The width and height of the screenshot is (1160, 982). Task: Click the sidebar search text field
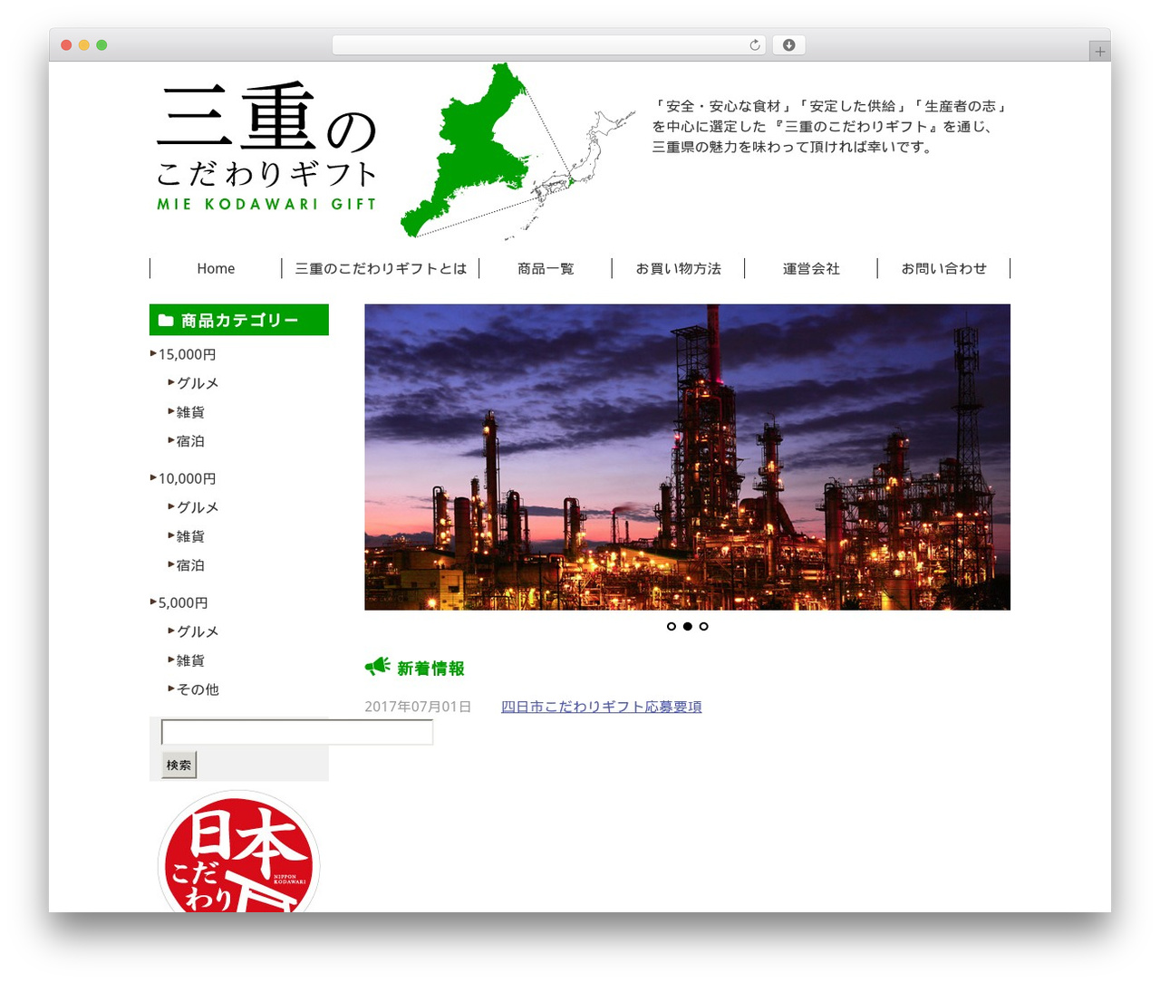click(x=297, y=732)
